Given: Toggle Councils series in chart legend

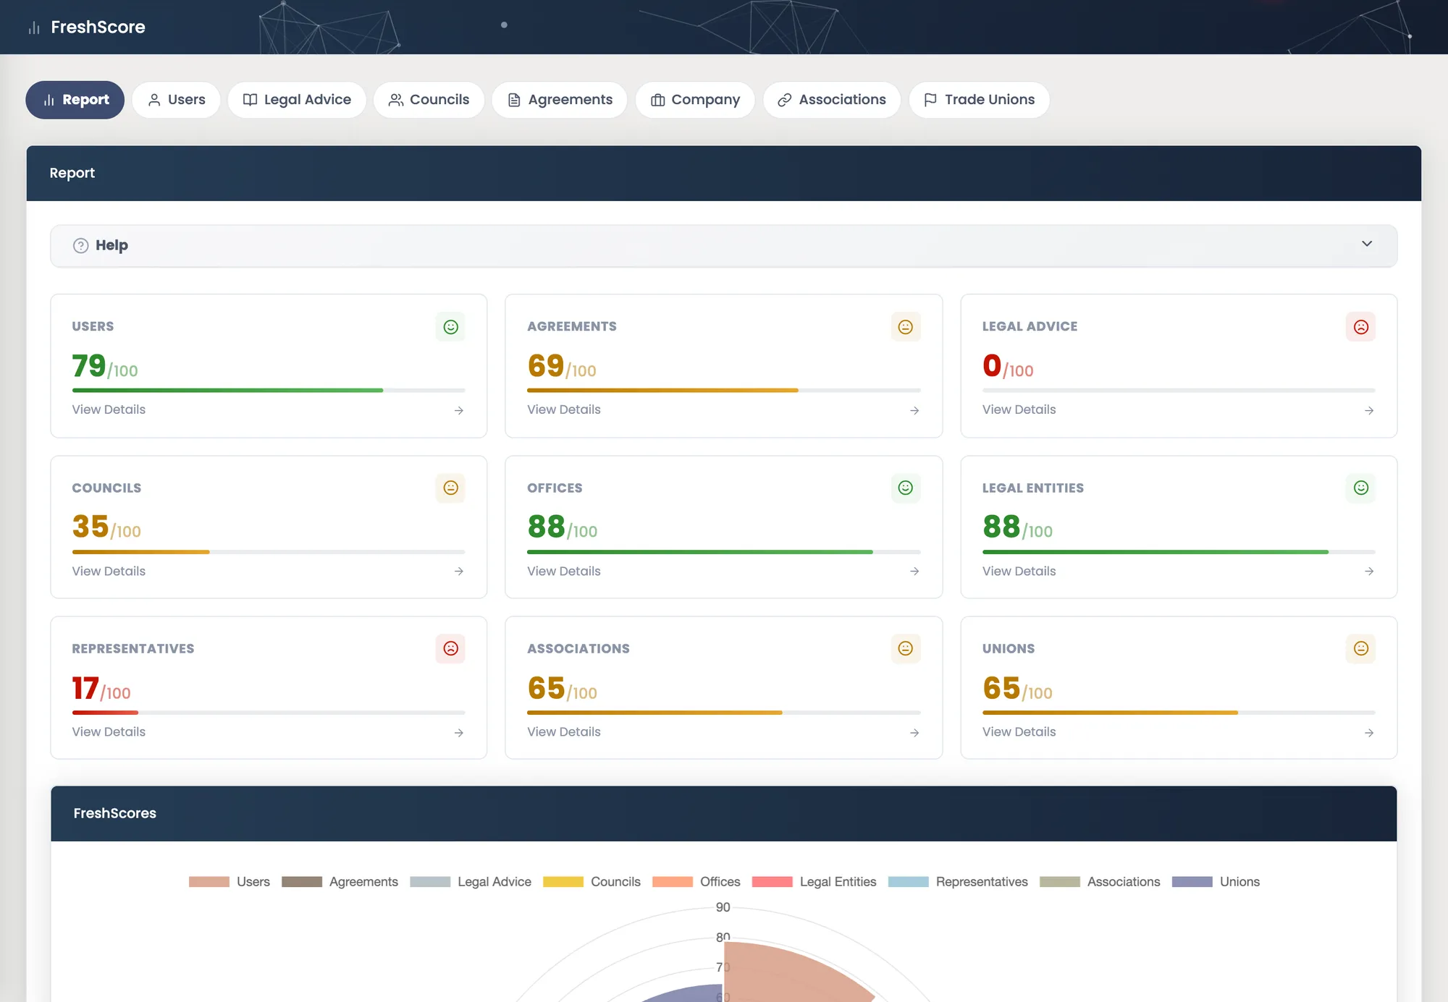Looking at the screenshot, I should pos(592,882).
